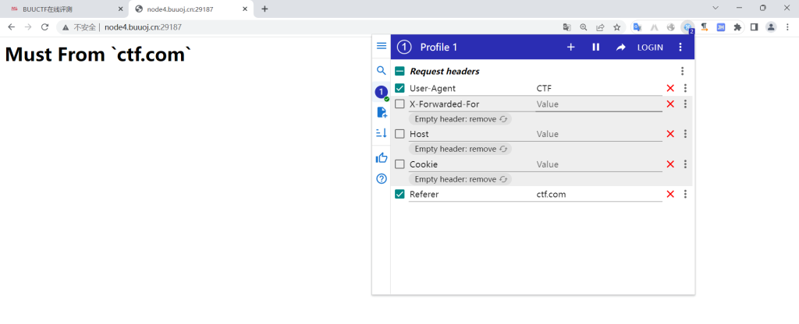Open a new browser tab
The width and height of the screenshot is (799, 324).
pos(265,9)
